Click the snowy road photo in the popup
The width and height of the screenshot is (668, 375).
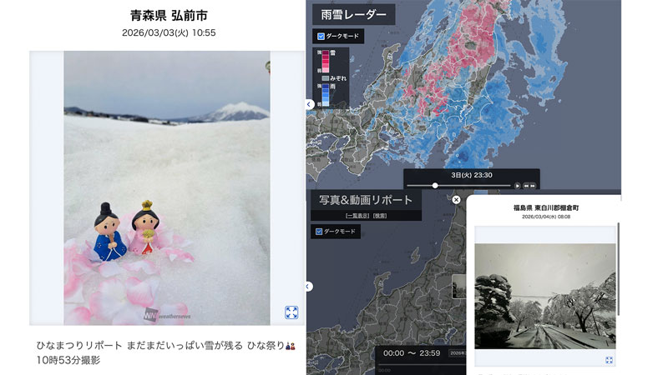point(545,297)
